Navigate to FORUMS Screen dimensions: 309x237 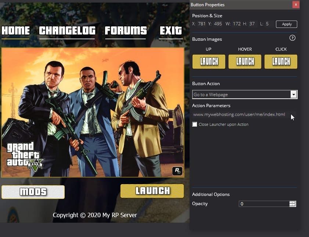coord(125,31)
